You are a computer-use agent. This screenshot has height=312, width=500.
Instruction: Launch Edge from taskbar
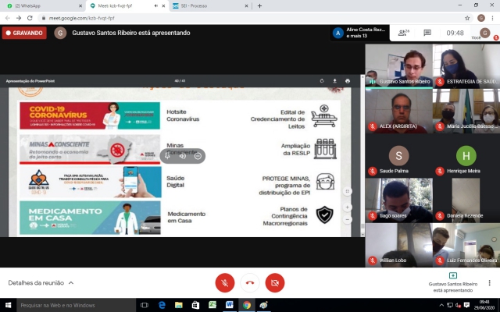click(x=162, y=305)
